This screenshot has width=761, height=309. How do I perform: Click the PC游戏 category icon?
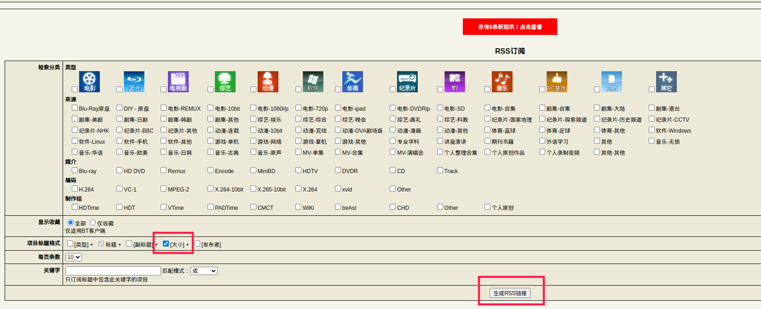click(x=557, y=82)
